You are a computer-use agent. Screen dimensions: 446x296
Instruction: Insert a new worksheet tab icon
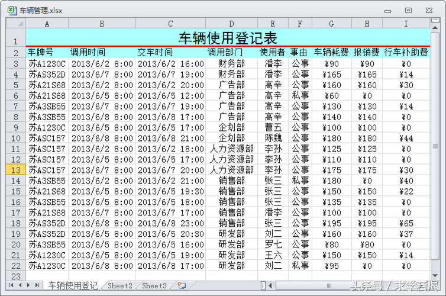point(182,285)
